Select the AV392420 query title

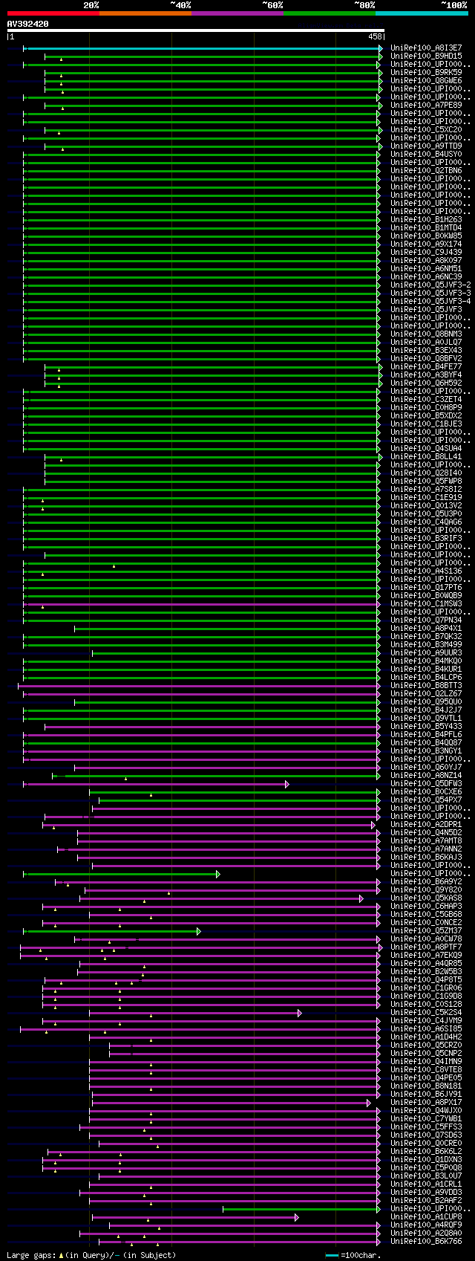28,24
